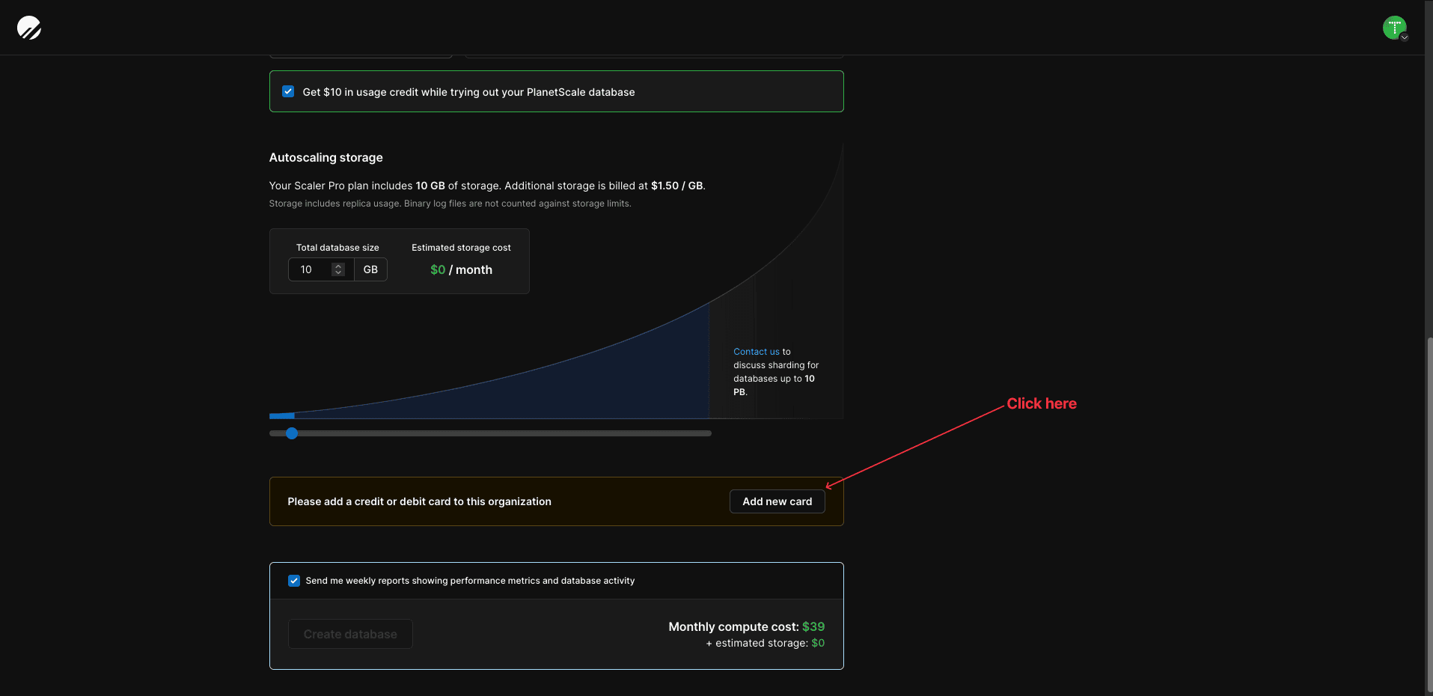
Task: Click the Autoscaling storage section heading
Action: coord(326,157)
